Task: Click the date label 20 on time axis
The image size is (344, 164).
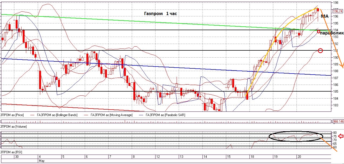Action: (x=299, y=156)
